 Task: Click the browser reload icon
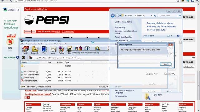coord(11,1)
